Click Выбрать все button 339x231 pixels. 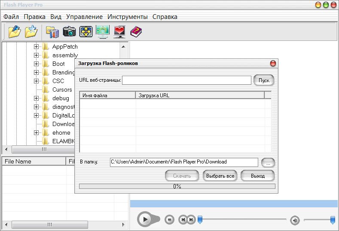tap(220, 176)
